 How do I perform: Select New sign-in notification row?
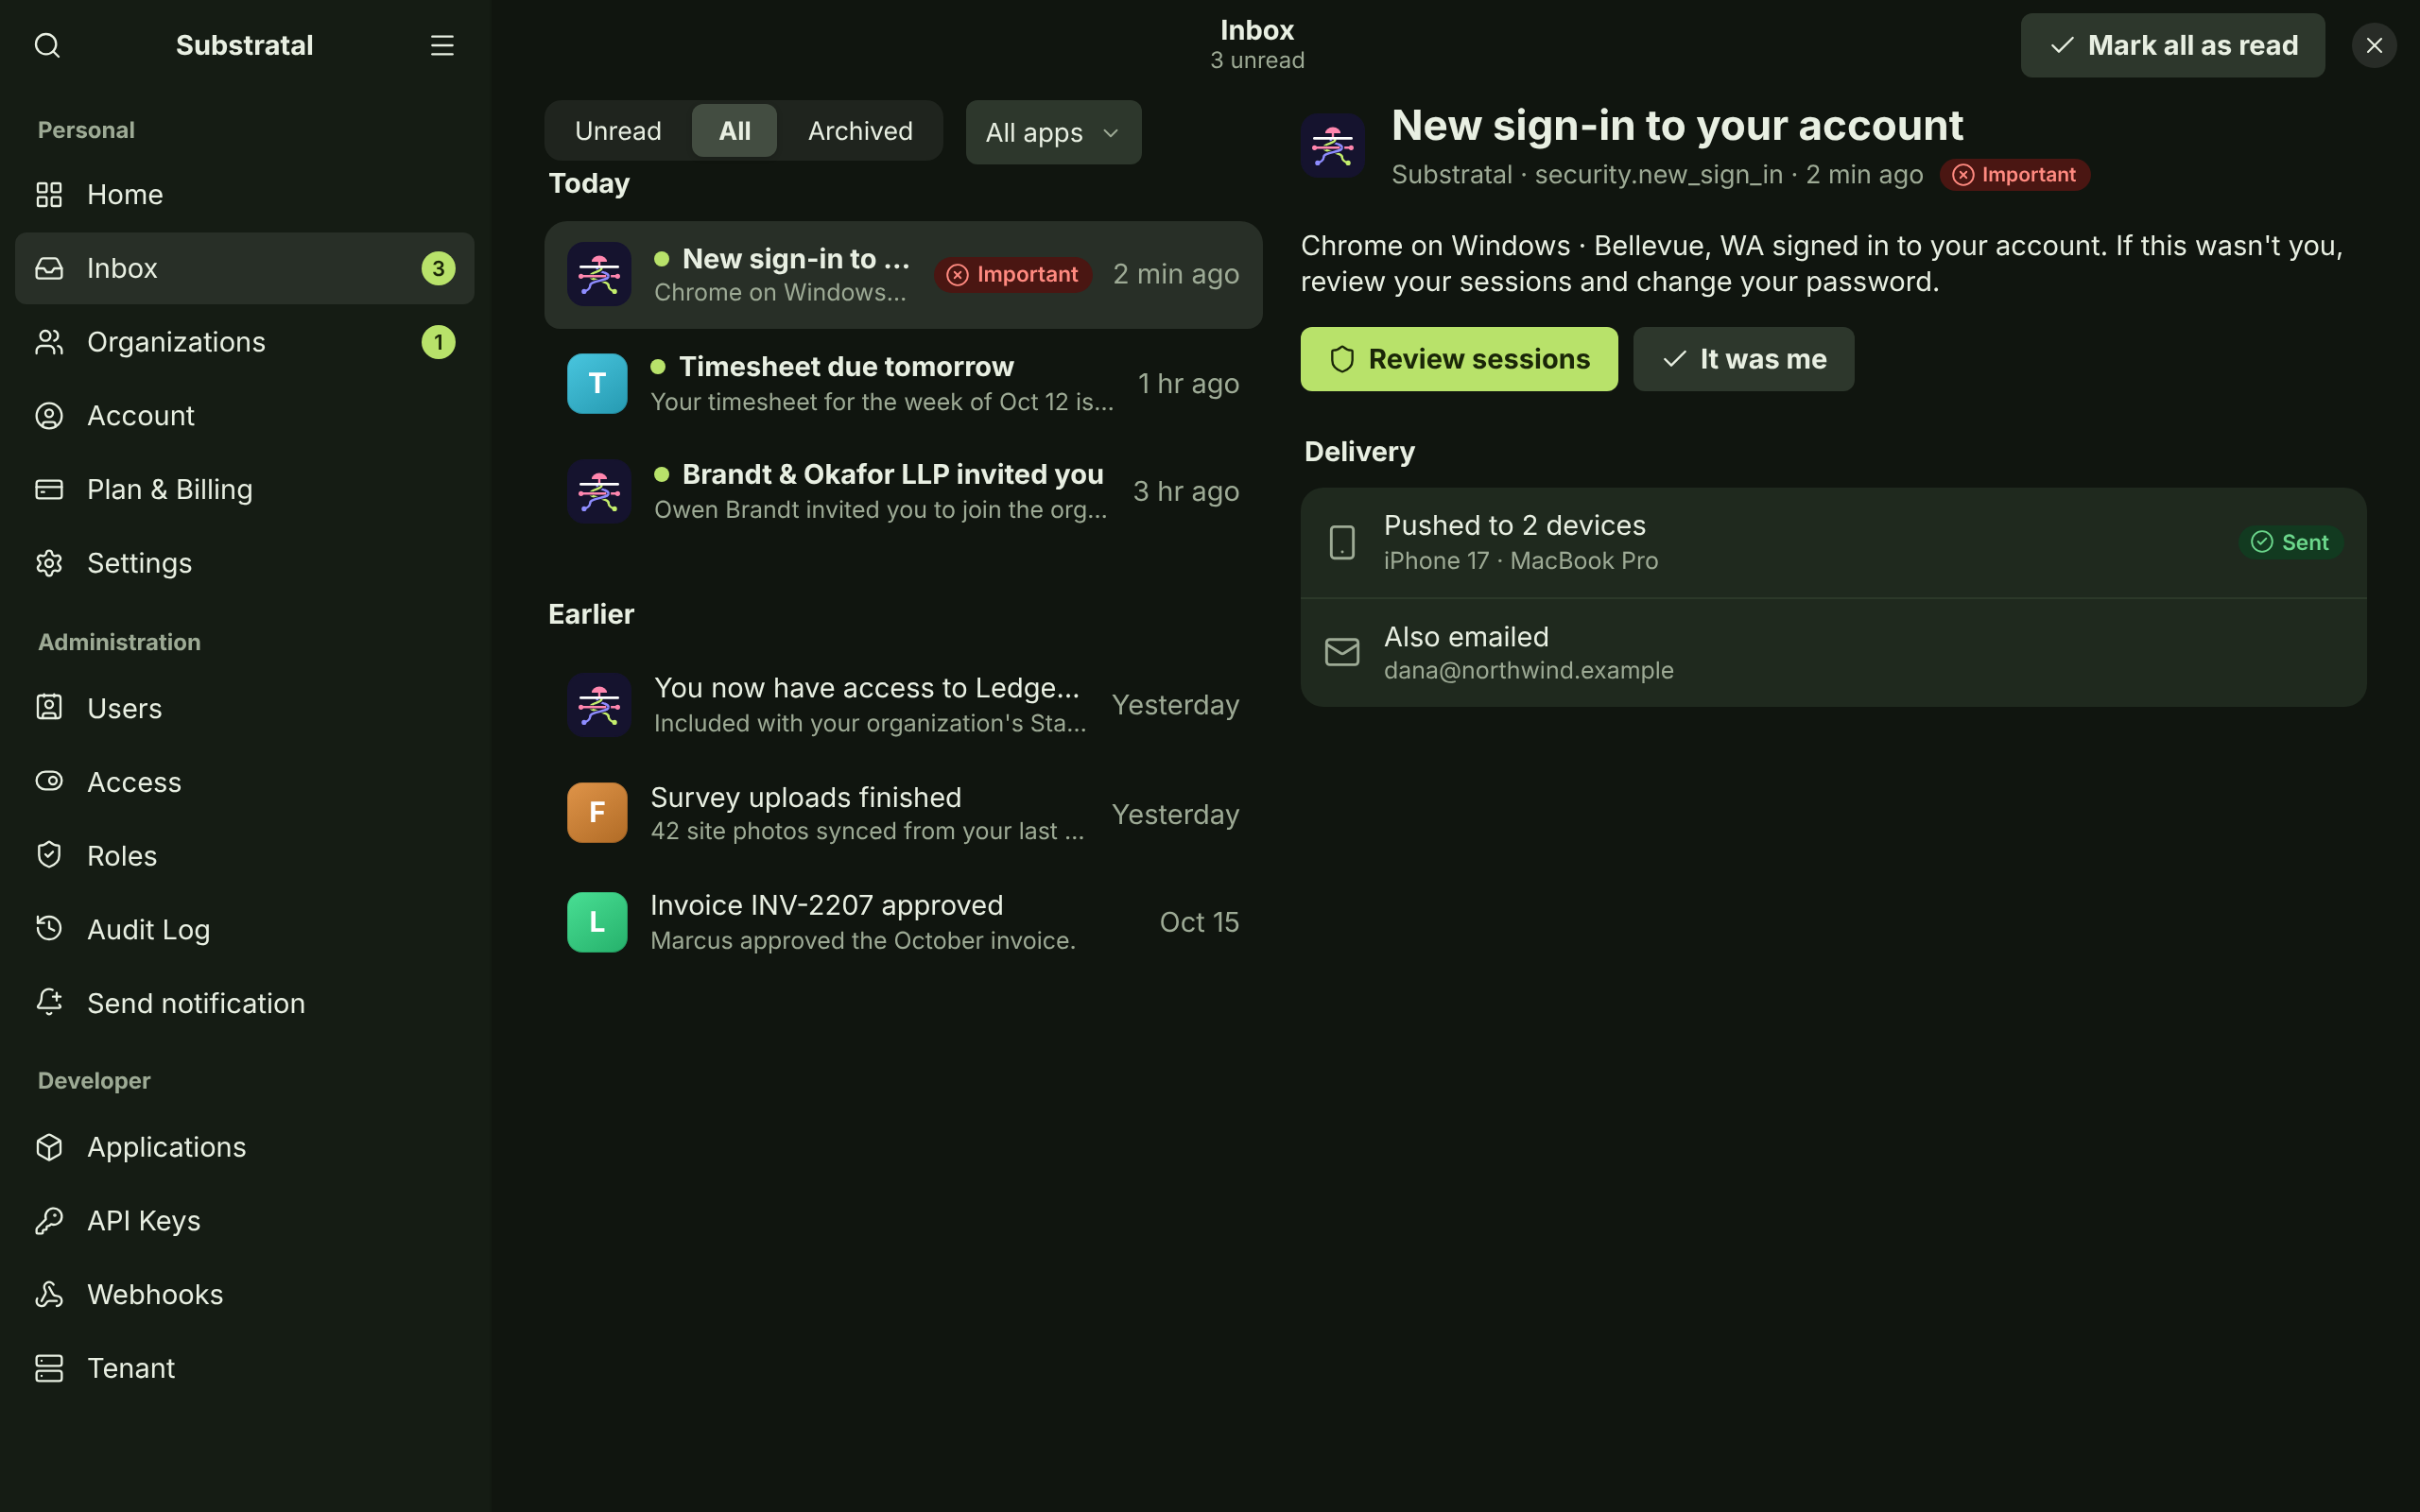coord(903,275)
